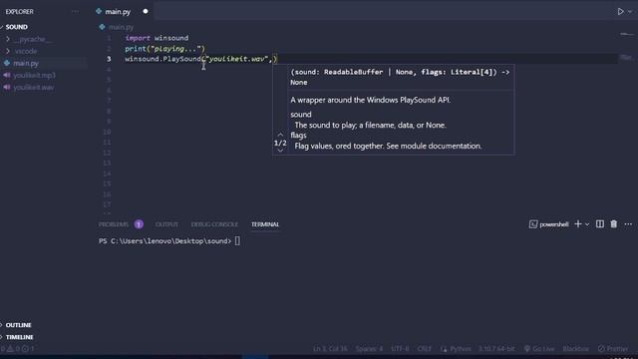This screenshot has width=638, height=359.
Task: Click the "youlikeit.wav" string in code
Action: [237, 59]
